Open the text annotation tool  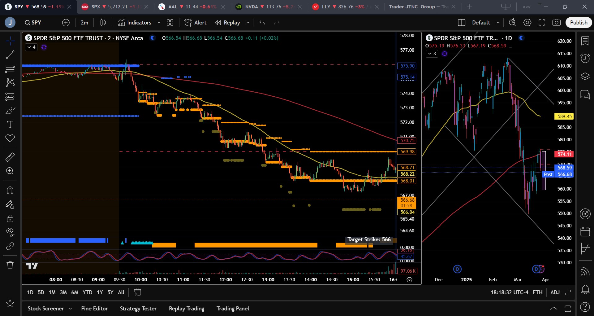click(10, 125)
